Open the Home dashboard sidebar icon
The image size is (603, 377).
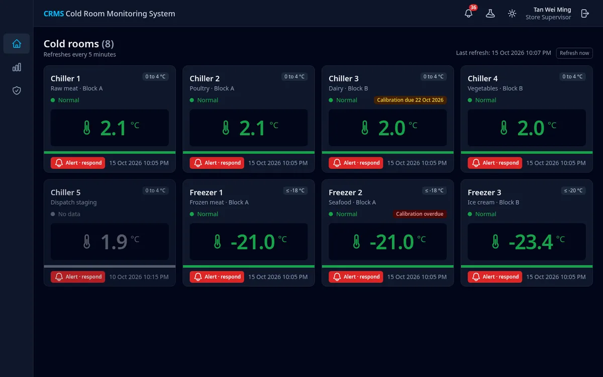pos(17,44)
